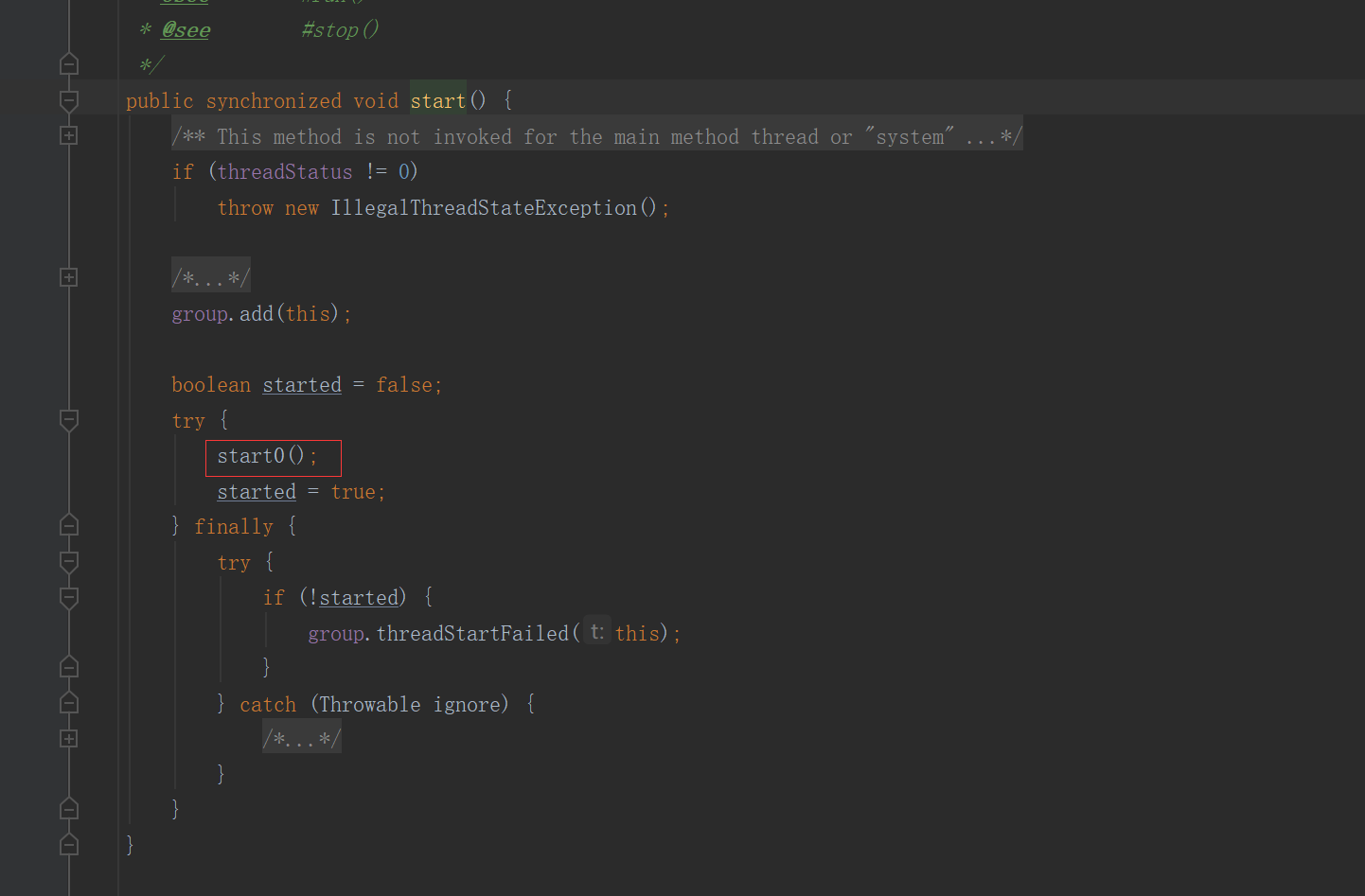Collapse the try block containing start0() via gutter marker
Image resolution: width=1365 pixels, height=896 pixels.
[69, 420]
